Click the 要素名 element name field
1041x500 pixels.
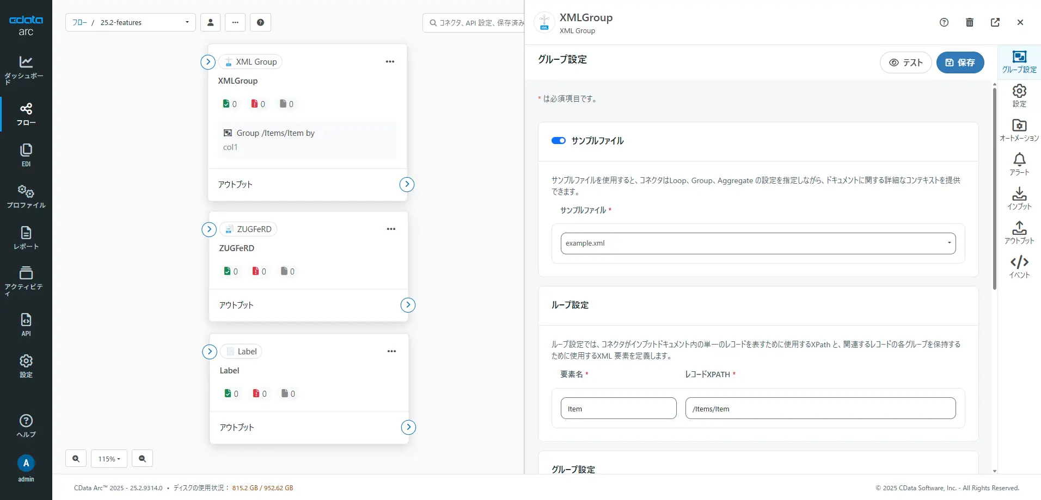pyautogui.click(x=619, y=409)
